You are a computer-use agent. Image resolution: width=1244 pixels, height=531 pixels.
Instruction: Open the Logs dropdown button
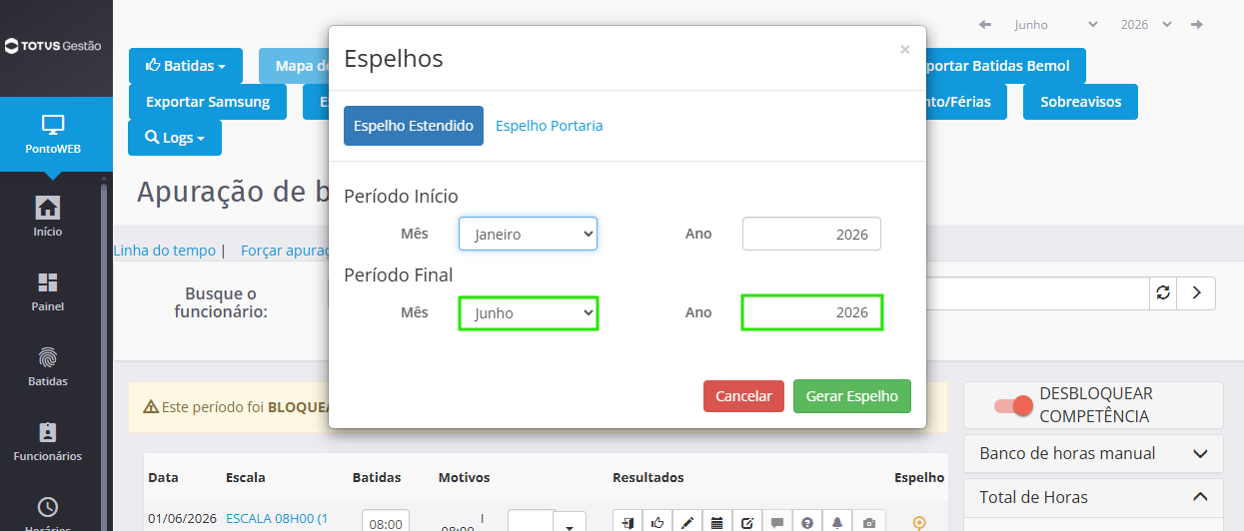(x=175, y=138)
